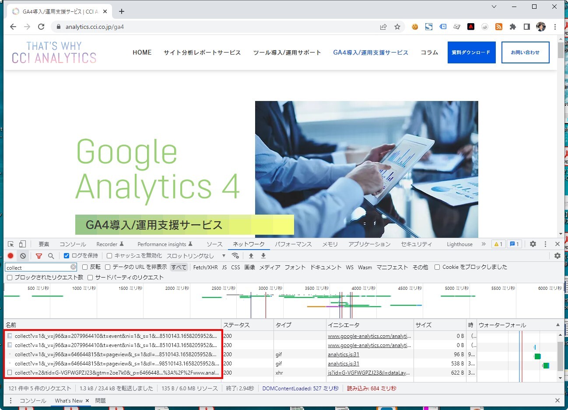The height and width of the screenshot is (410, 568).
Task: Disable the ログを保持 checkbox
Action: pyautogui.click(x=67, y=256)
